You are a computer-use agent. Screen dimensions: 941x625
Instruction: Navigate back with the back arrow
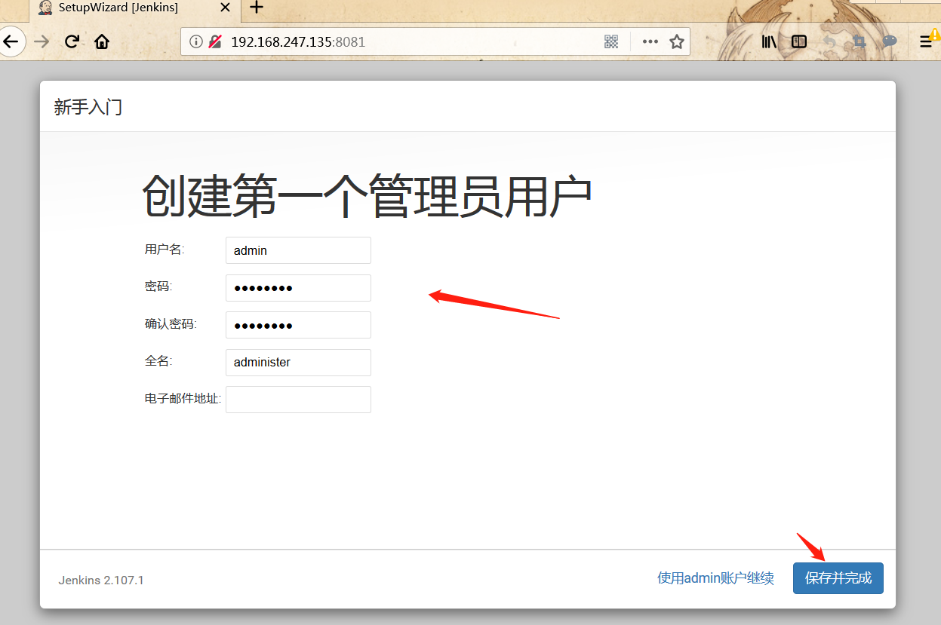pyautogui.click(x=12, y=41)
